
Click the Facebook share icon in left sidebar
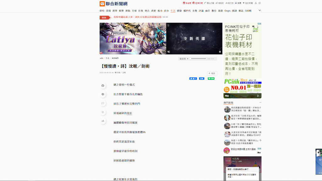click(103, 85)
